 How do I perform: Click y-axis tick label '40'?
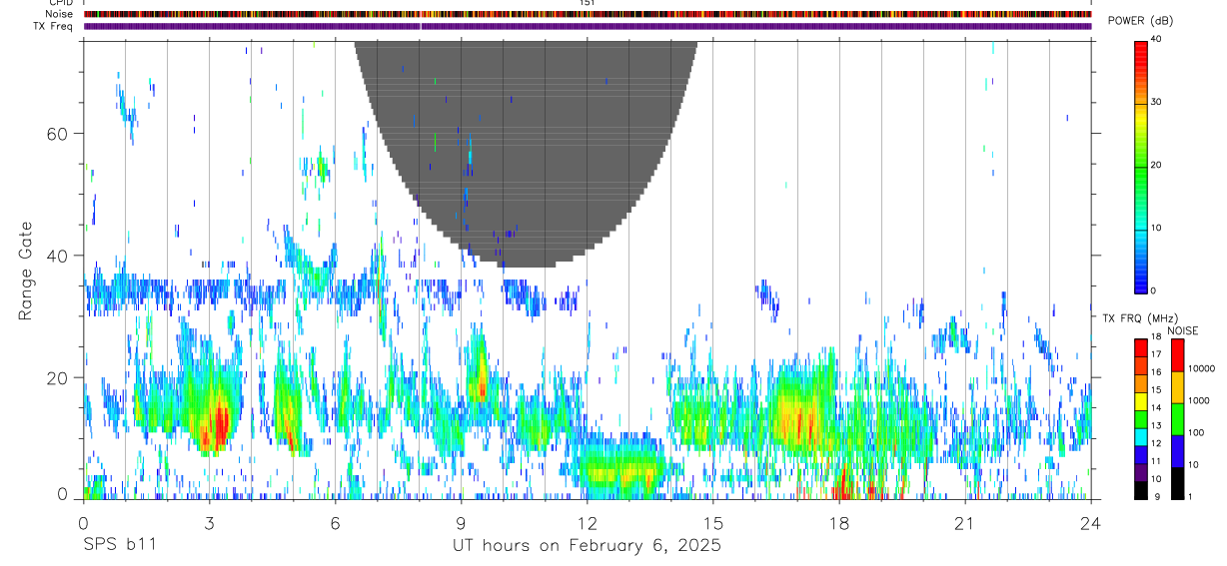[x=57, y=256]
